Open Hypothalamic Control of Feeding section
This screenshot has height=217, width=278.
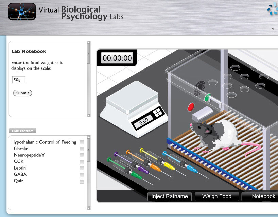(44, 142)
